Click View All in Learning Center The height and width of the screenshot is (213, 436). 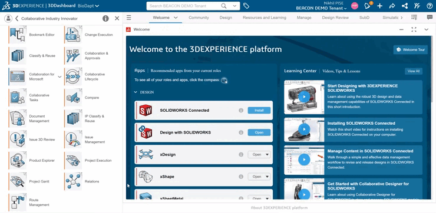414,71
